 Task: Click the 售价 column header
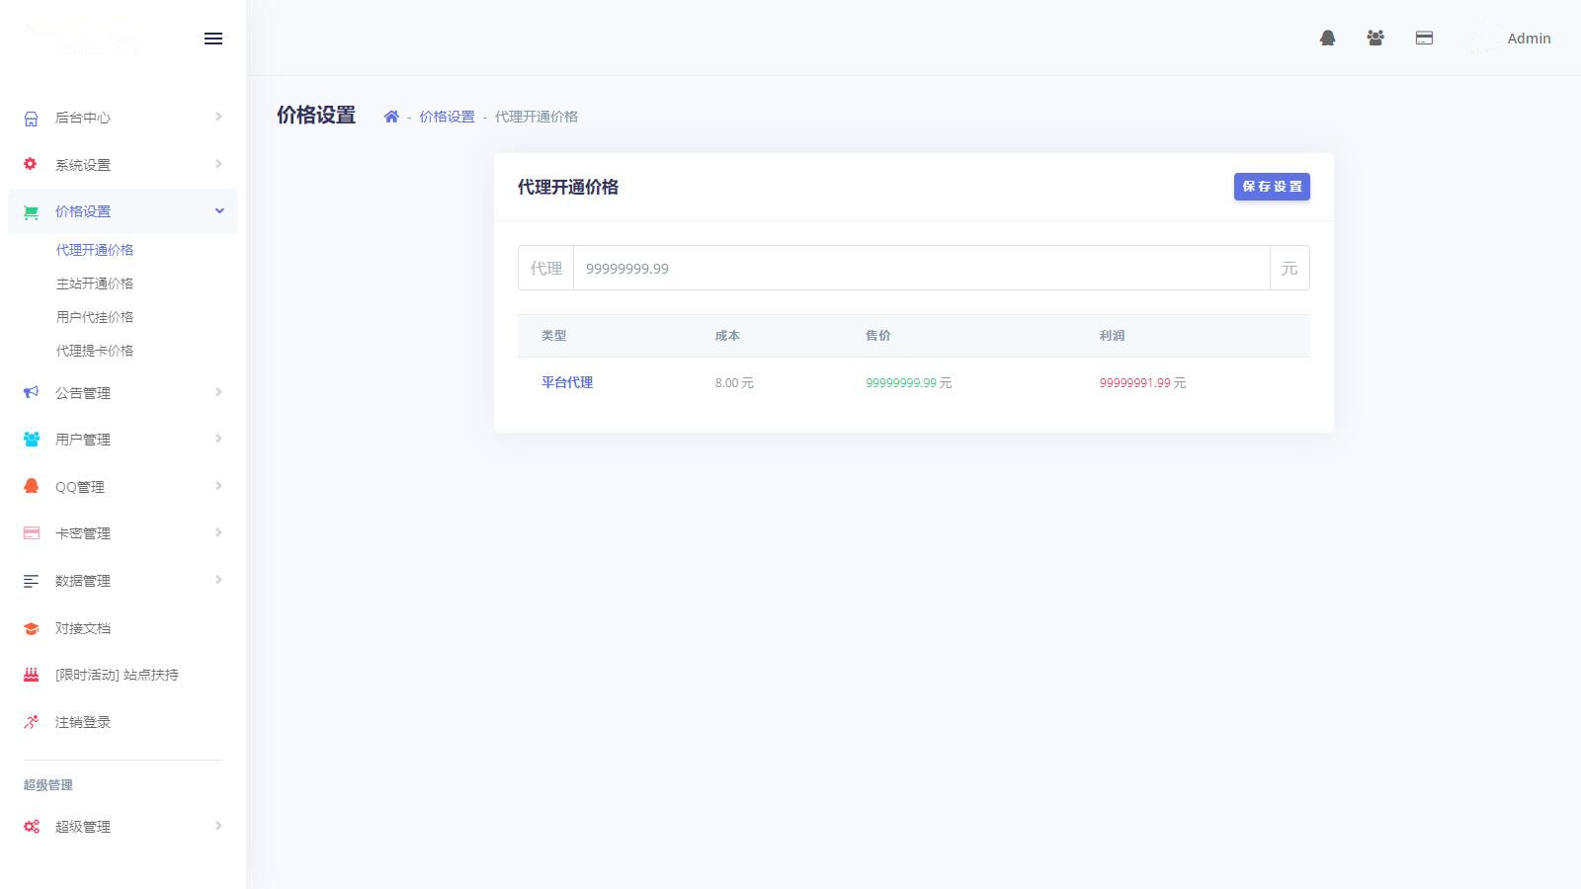pos(878,336)
